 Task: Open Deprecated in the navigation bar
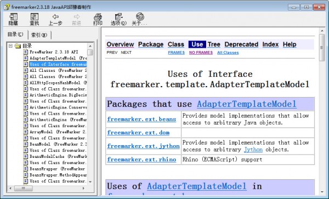[x=241, y=44]
